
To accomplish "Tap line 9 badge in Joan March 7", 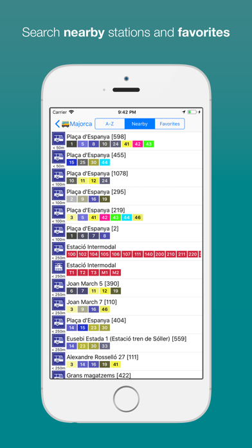I will click(x=83, y=309).
